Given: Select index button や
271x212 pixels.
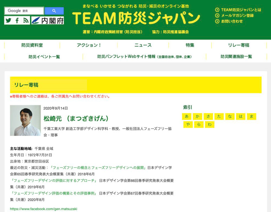Looking at the screenshot, I should point(188,124).
